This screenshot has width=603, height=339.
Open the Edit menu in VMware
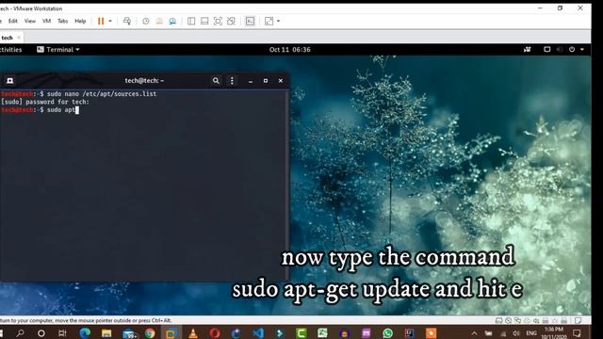[x=13, y=21]
